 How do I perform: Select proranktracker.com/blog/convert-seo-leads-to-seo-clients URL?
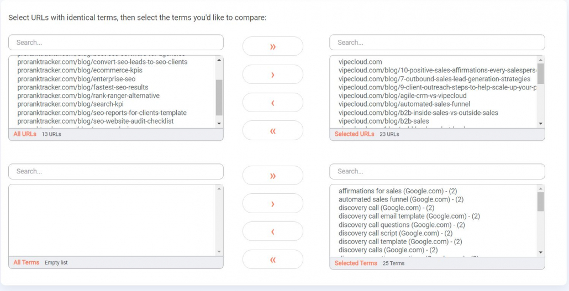pos(102,62)
